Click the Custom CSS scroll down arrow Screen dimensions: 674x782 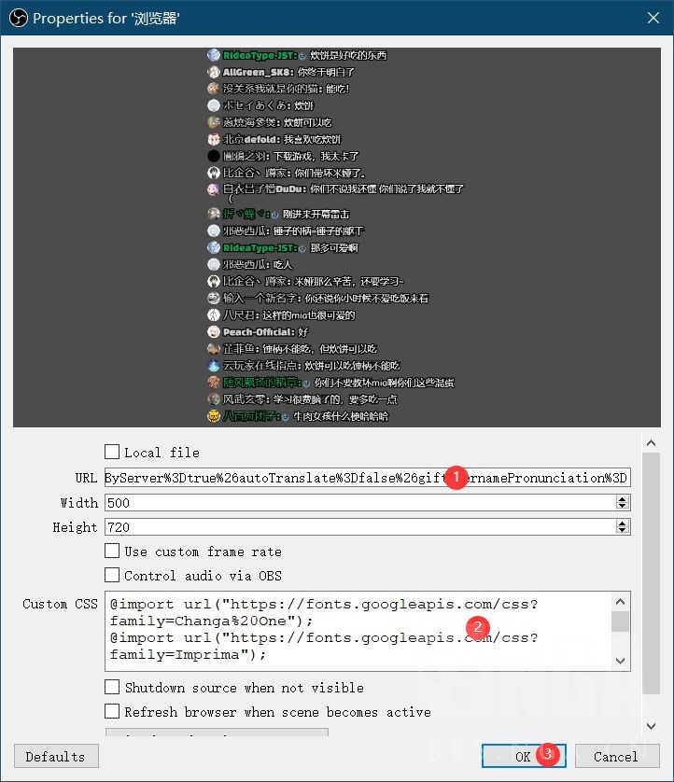tap(620, 662)
